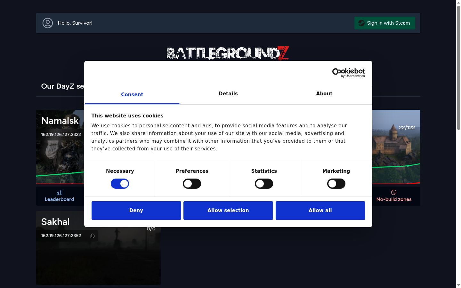Viewport: 461px width, 288px height.
Task: Open the Cookiebot by Usercentrics logo
Action: click(x=349, y=73)
